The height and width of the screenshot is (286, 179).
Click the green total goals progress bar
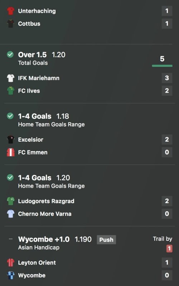pos(162,66)
